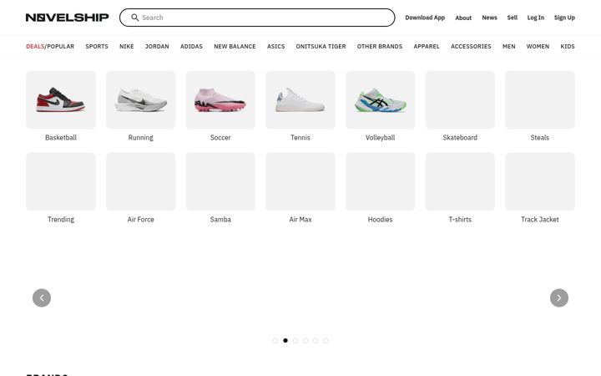601x376 pixels.
Task: Open the T-shirts category tile
Action: [460, 181]
